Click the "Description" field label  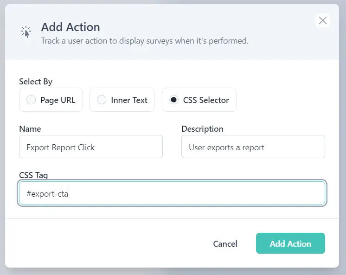(202, 128)
